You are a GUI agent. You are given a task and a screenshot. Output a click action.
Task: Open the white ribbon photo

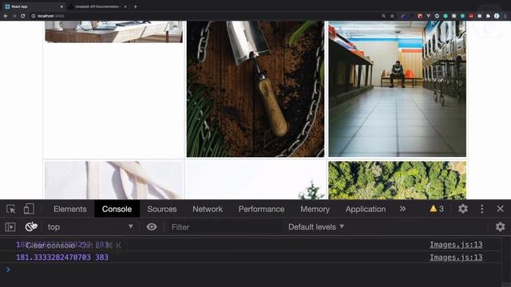(113, 180)
